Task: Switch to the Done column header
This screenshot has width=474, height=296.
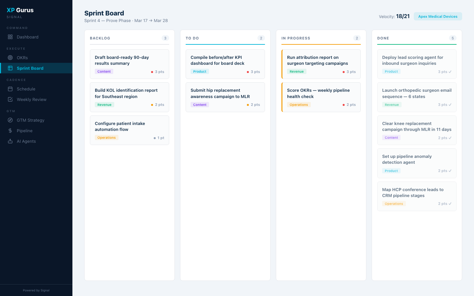Action: coord(383,38)
